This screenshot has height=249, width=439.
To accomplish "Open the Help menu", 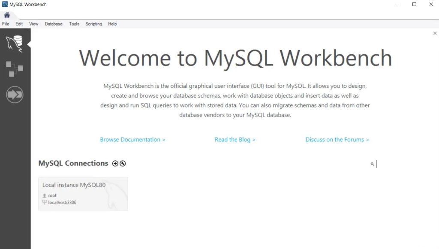I will click(x=112, y=24).
